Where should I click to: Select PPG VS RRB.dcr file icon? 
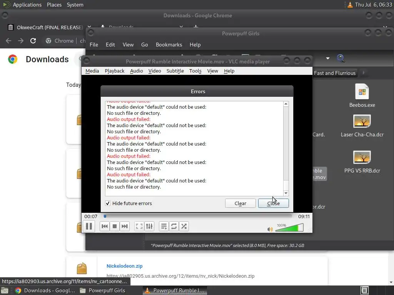[362, 157]
